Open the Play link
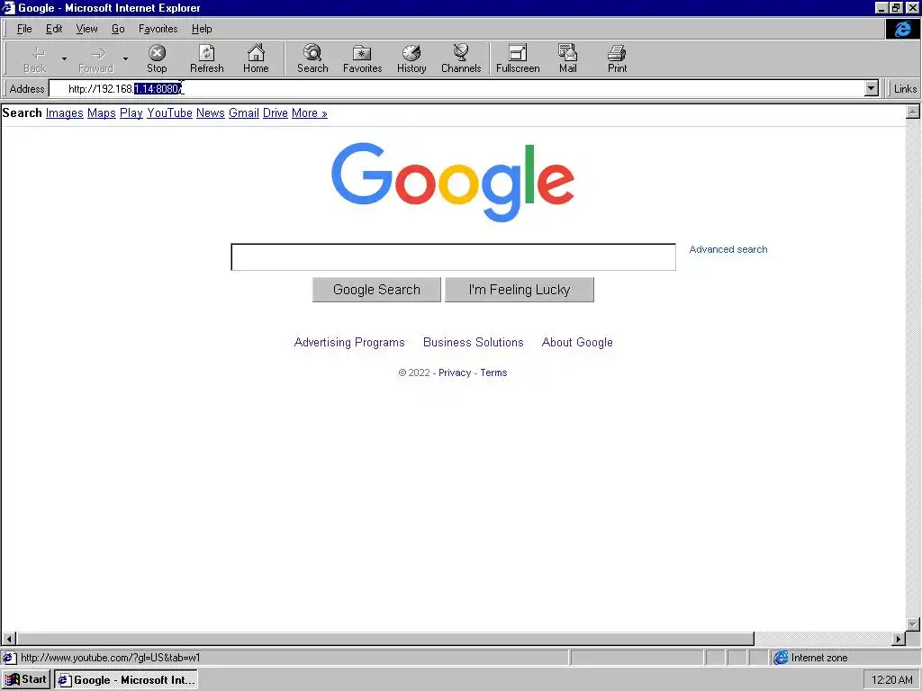The image size is (922, 691). (131, 112)
